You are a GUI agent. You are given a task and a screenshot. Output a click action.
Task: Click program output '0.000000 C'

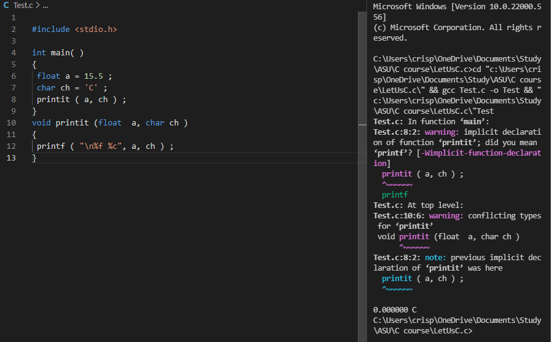[x=395, y=310]
